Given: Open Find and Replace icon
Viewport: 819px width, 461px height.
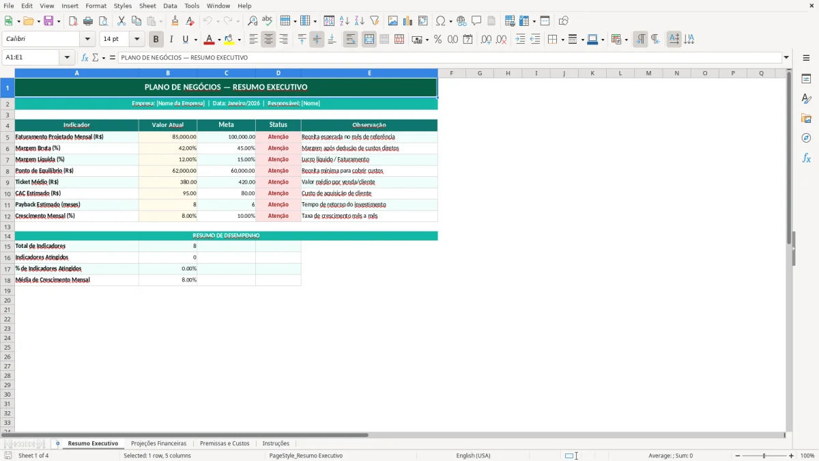Looking at the screenshot, I should (x=253, y=21).
